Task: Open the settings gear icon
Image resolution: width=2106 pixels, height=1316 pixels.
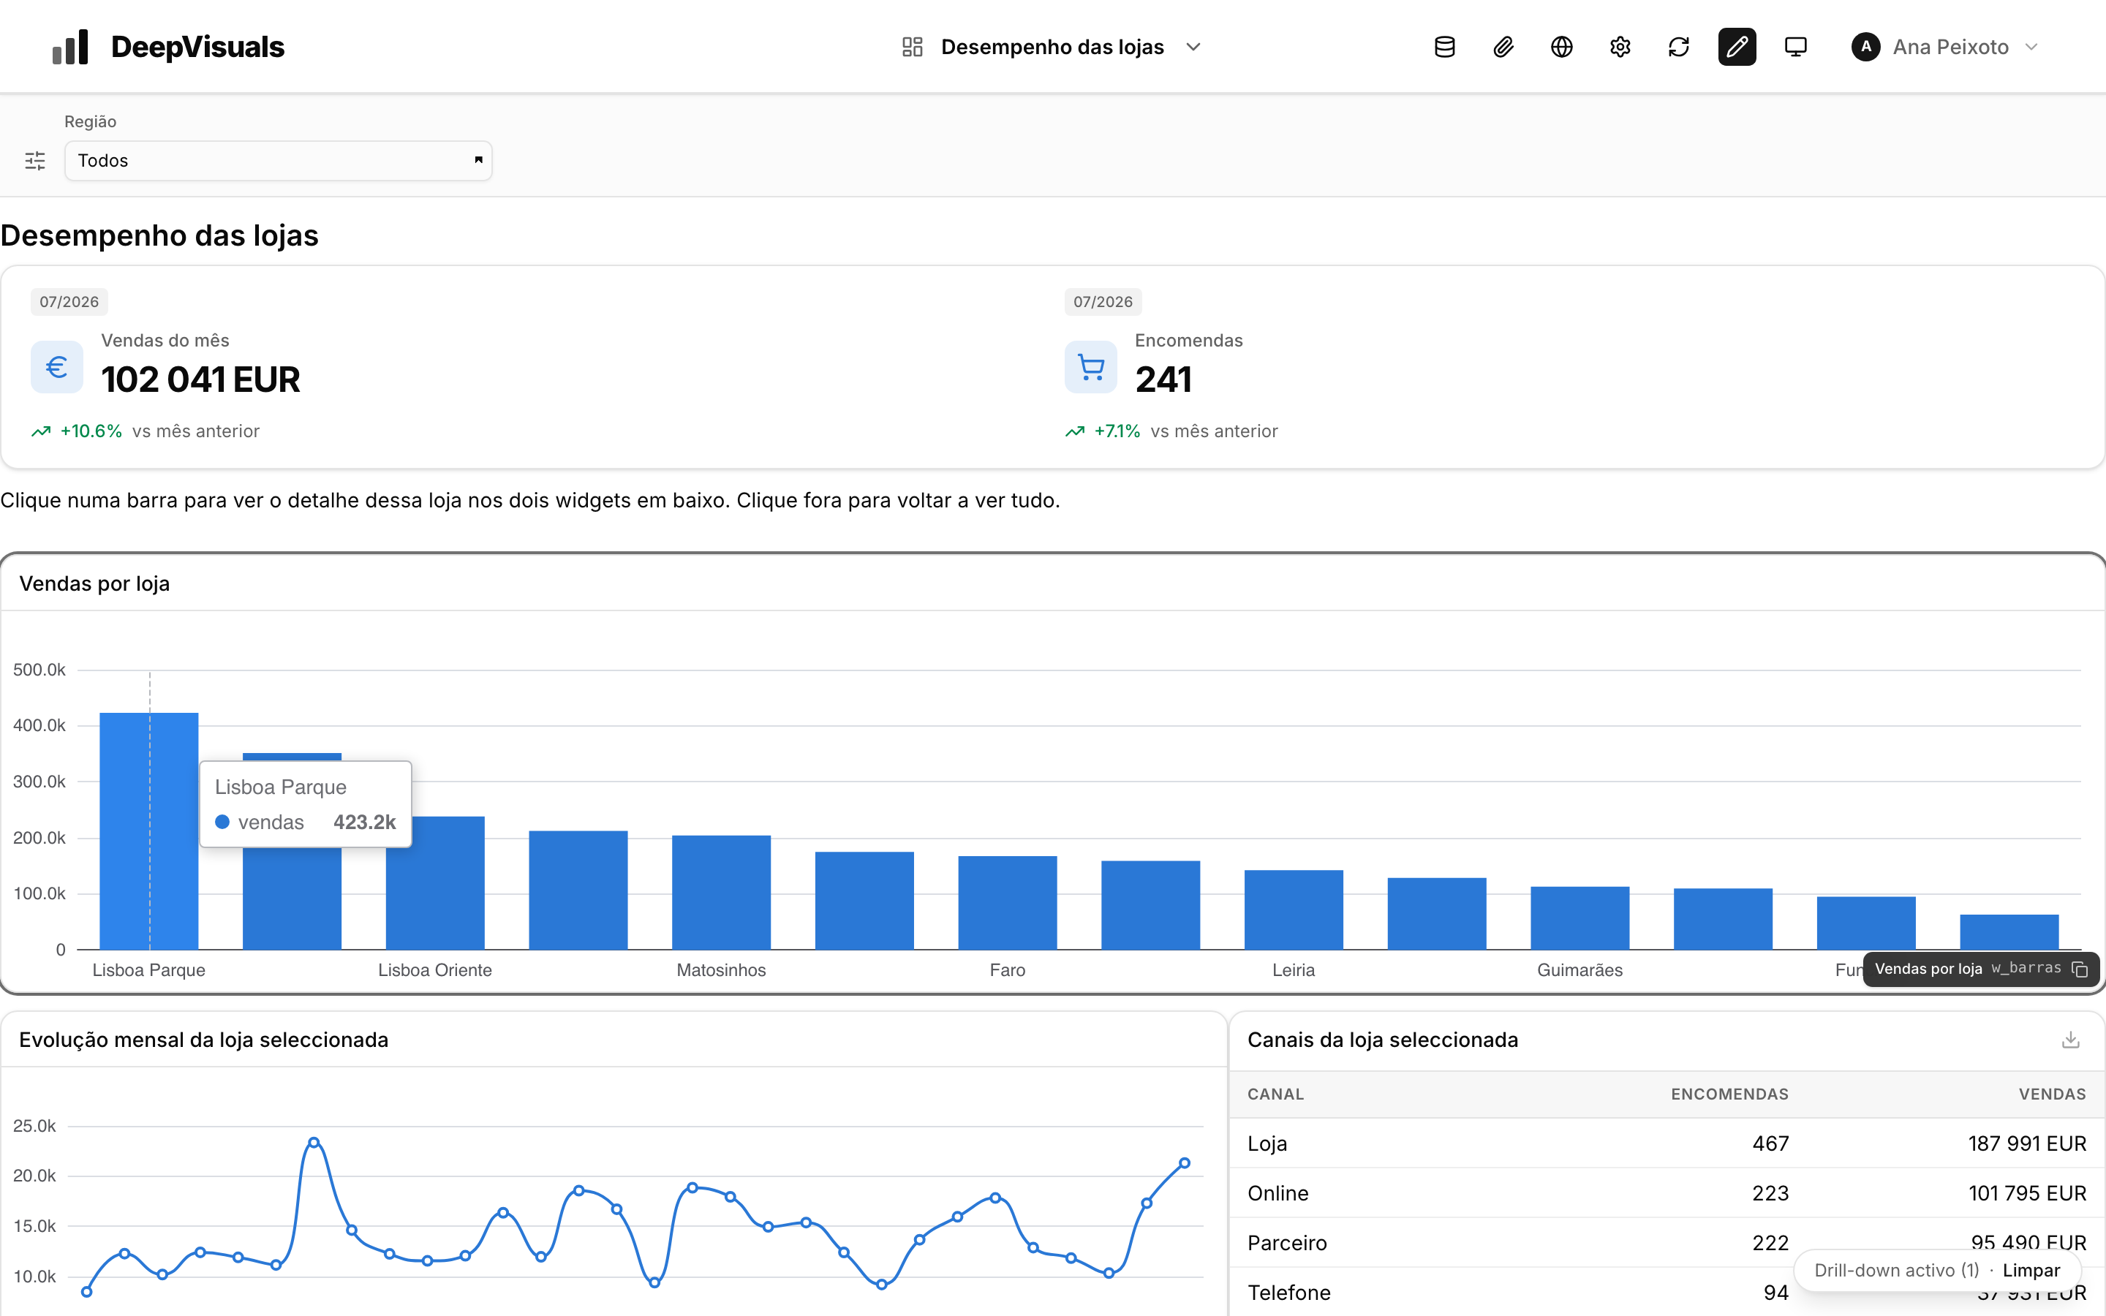Action: click(x=1620, y=47)
